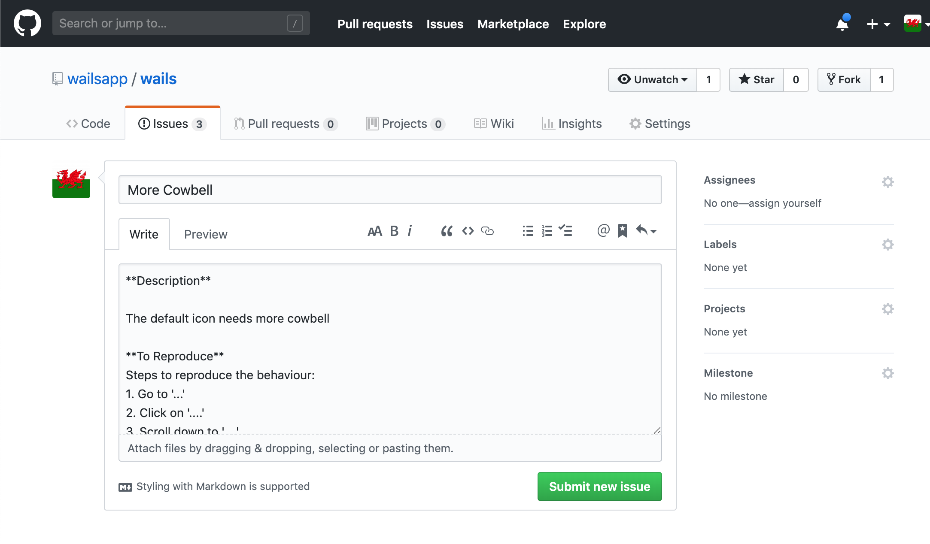Screen dimensions: 930x544
Task: Submit the new issue
Action: (x=599, y=487)
